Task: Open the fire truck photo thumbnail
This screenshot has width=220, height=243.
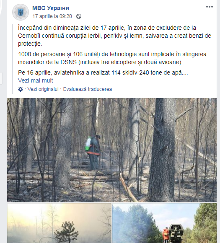Action: pos(164,223)
